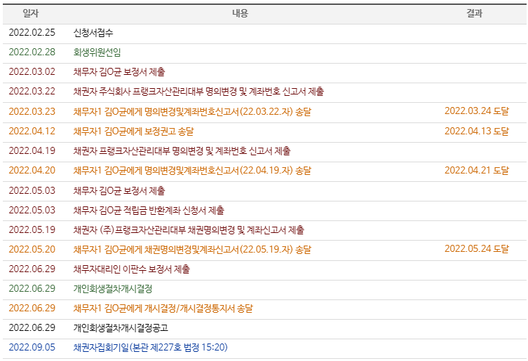Open '채권자집회기일(본관 제227호 법정 15:20)'
This screenshot has height=361, width=528.
pyautogui.click(x=151, y=347)
